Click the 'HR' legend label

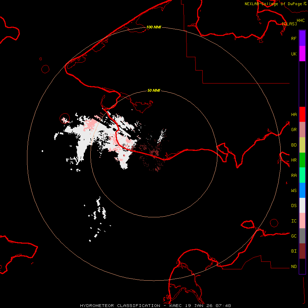(294, 160)
